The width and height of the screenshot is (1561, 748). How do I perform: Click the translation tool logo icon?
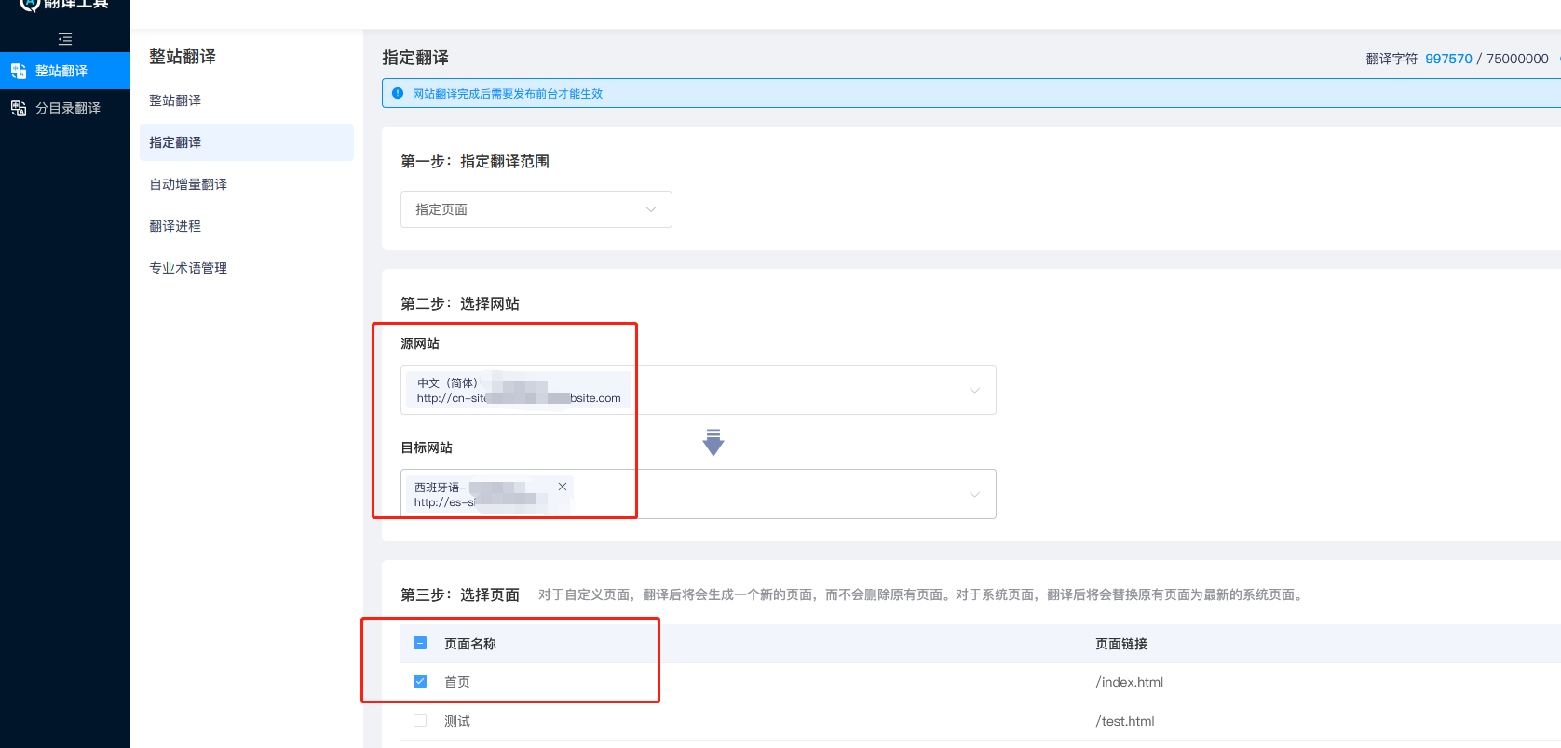point(30,4)
